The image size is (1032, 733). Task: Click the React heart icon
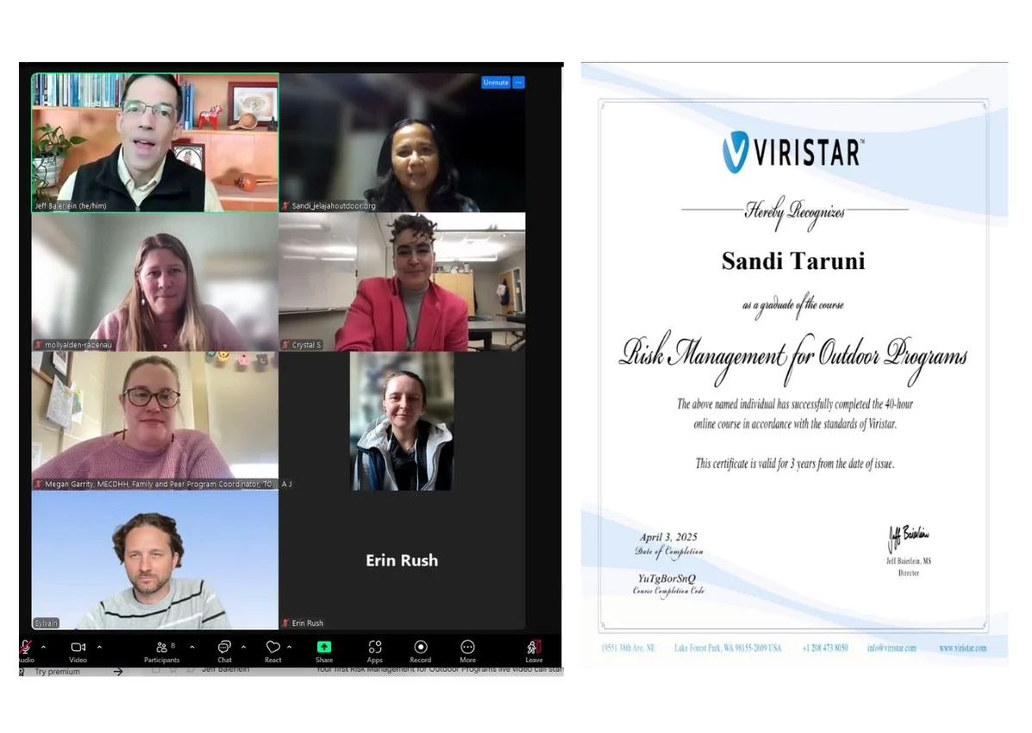tap(272, 647)
